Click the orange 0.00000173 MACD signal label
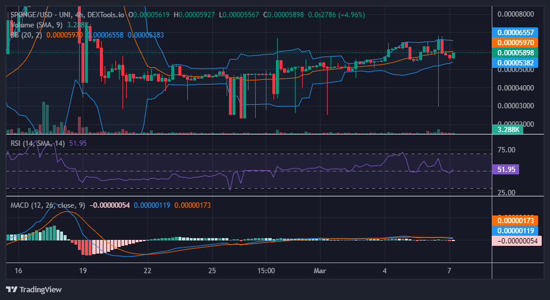The height and width of the screenshot is (300, 550). click(516, 221)
